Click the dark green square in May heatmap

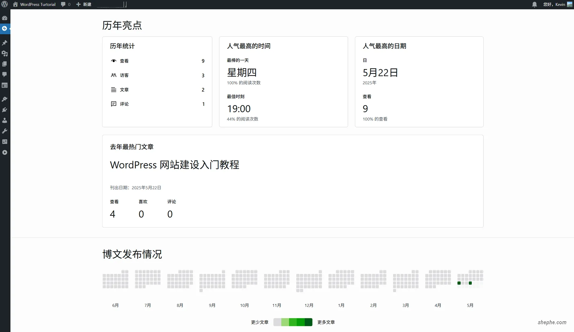coord(459,283)
